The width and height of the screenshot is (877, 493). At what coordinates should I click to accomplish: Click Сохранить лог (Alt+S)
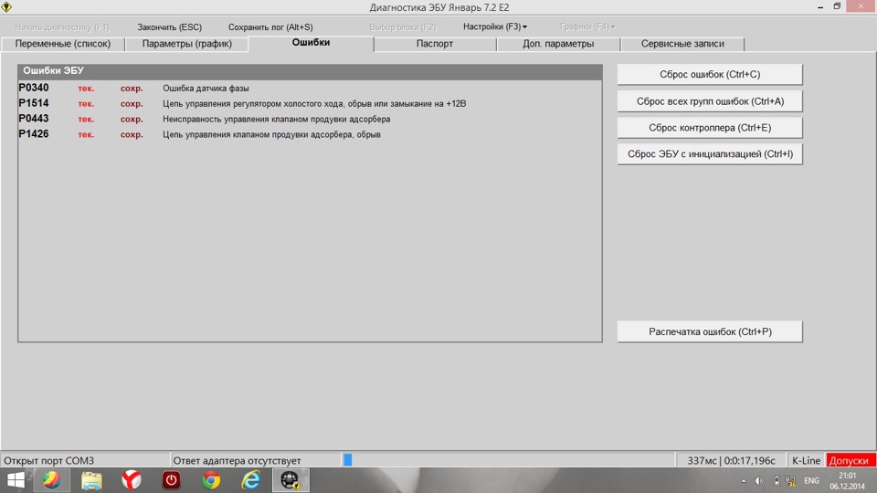[x=270, y=26]
